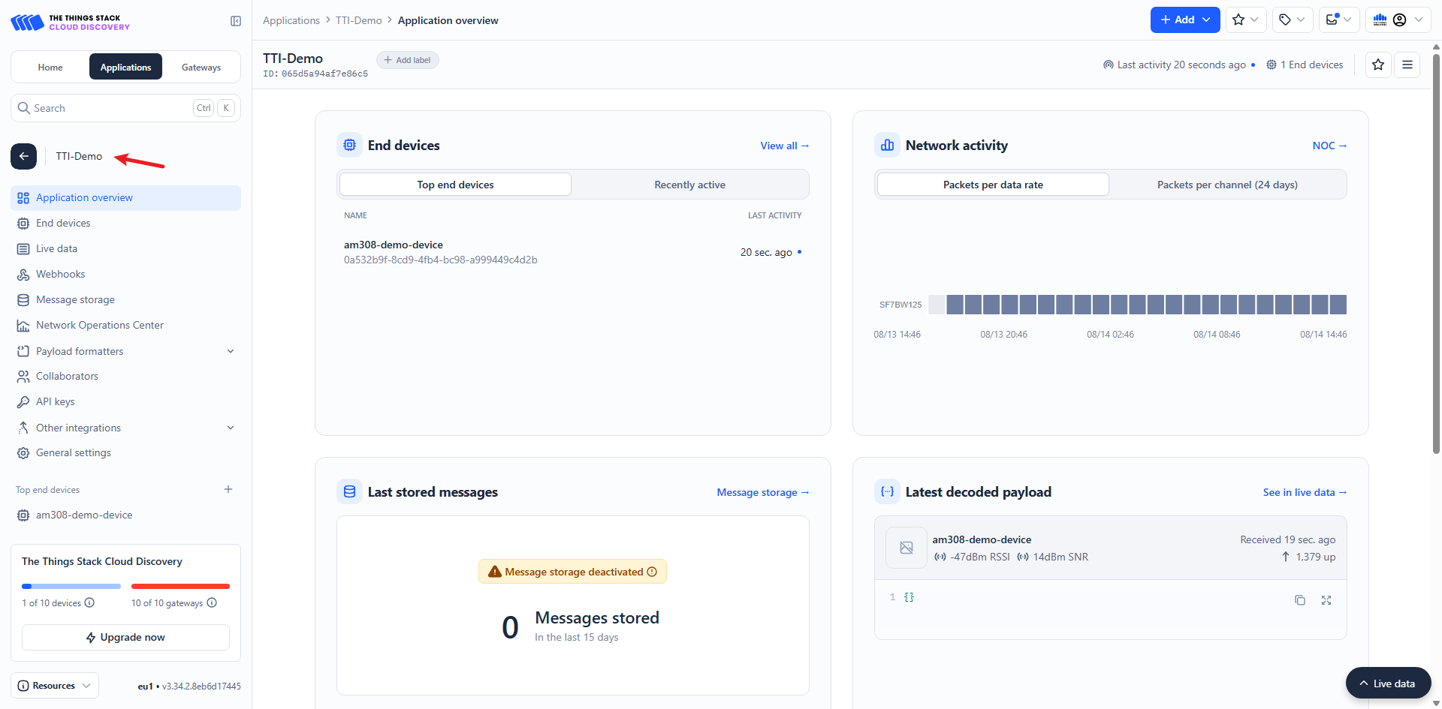Open API keys in sidebar
This screenshot has height=709, width=1442.
coord(125,402)
